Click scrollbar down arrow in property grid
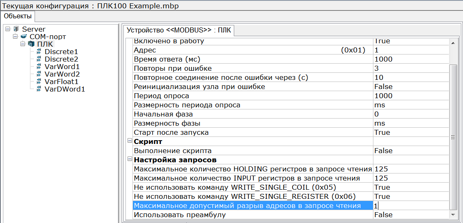 453,214
